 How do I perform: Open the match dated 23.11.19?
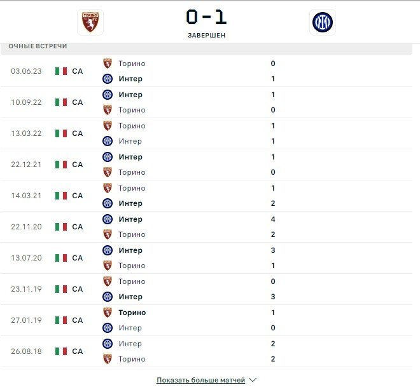pyautogui.click(x=26, y=289)
